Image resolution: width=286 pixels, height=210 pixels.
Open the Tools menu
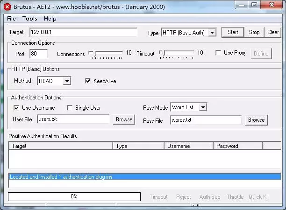tap(30, 19)
